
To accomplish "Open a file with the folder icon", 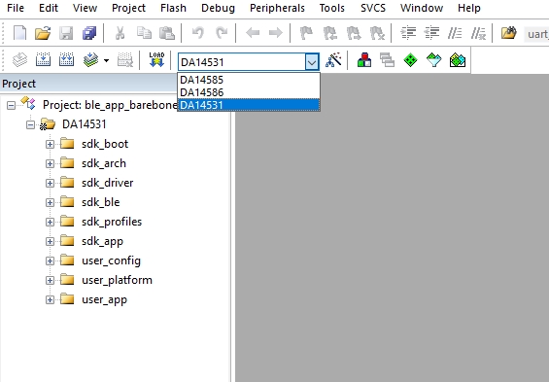I will pos(43,33).
